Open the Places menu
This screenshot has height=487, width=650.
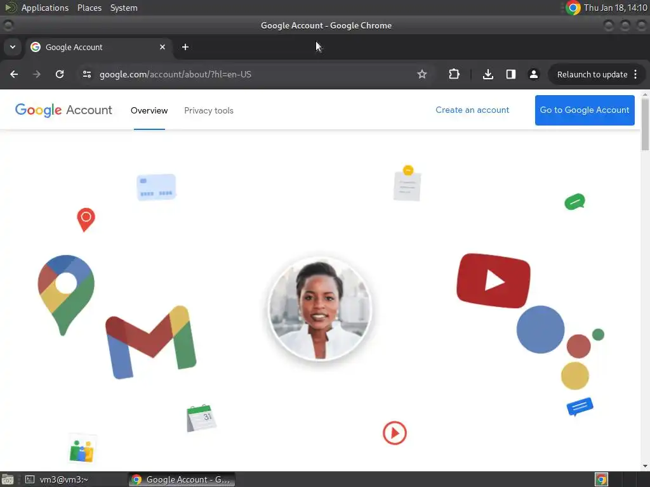89,8
